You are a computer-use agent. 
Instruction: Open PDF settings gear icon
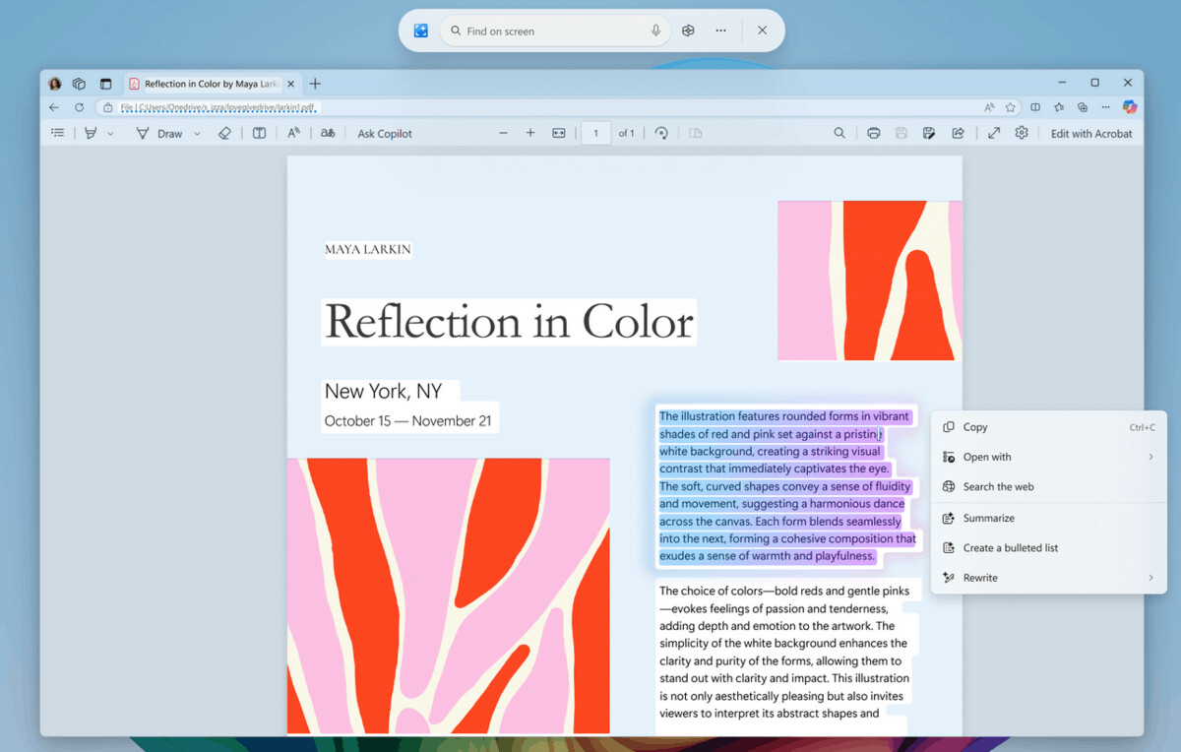pyautogui.click(x=1022, y=133)
